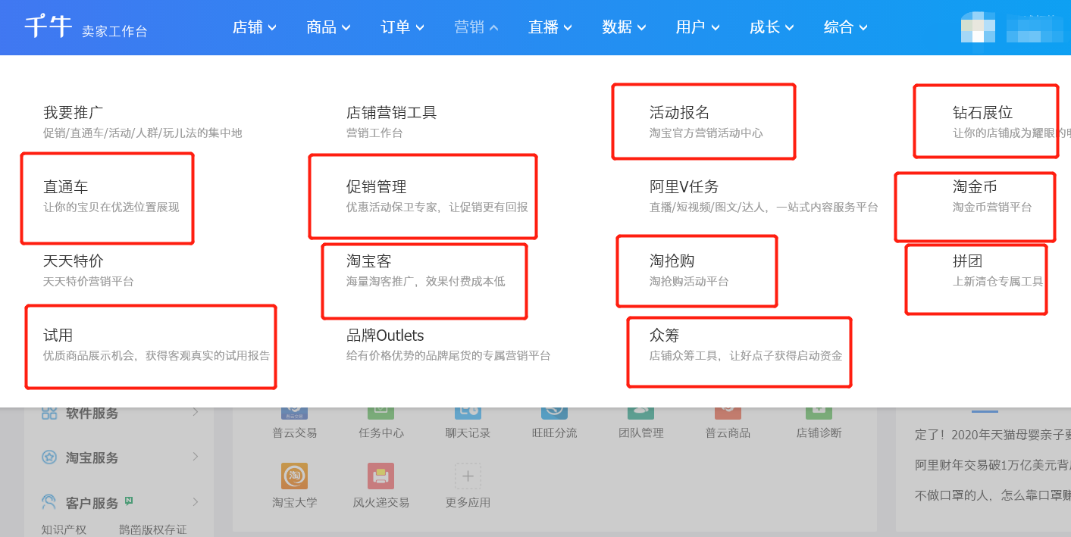This screenshot has width=1071, height=537.
Task: Expand 淘宝服务 sidebar arrow
Action: click(195, 457)
